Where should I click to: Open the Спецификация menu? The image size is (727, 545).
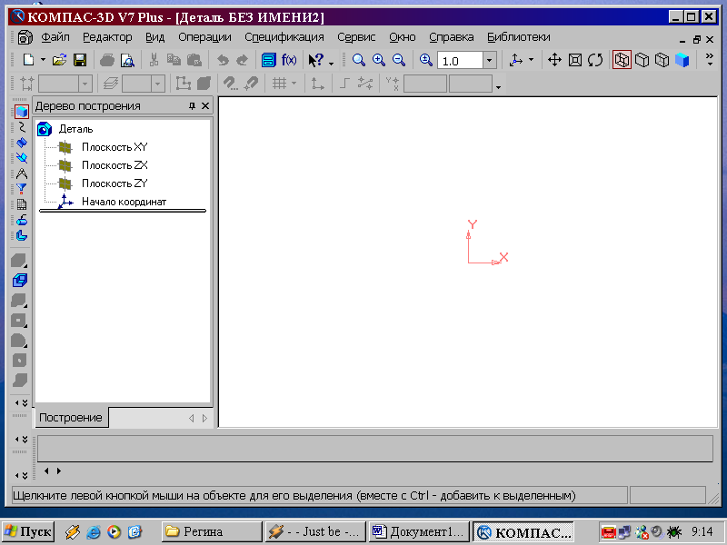(x=284, y=37)
